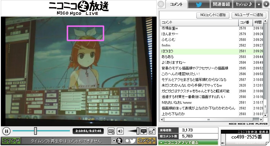Click the yellow コメント submit button
270x146 pixels.
[146, 141]
